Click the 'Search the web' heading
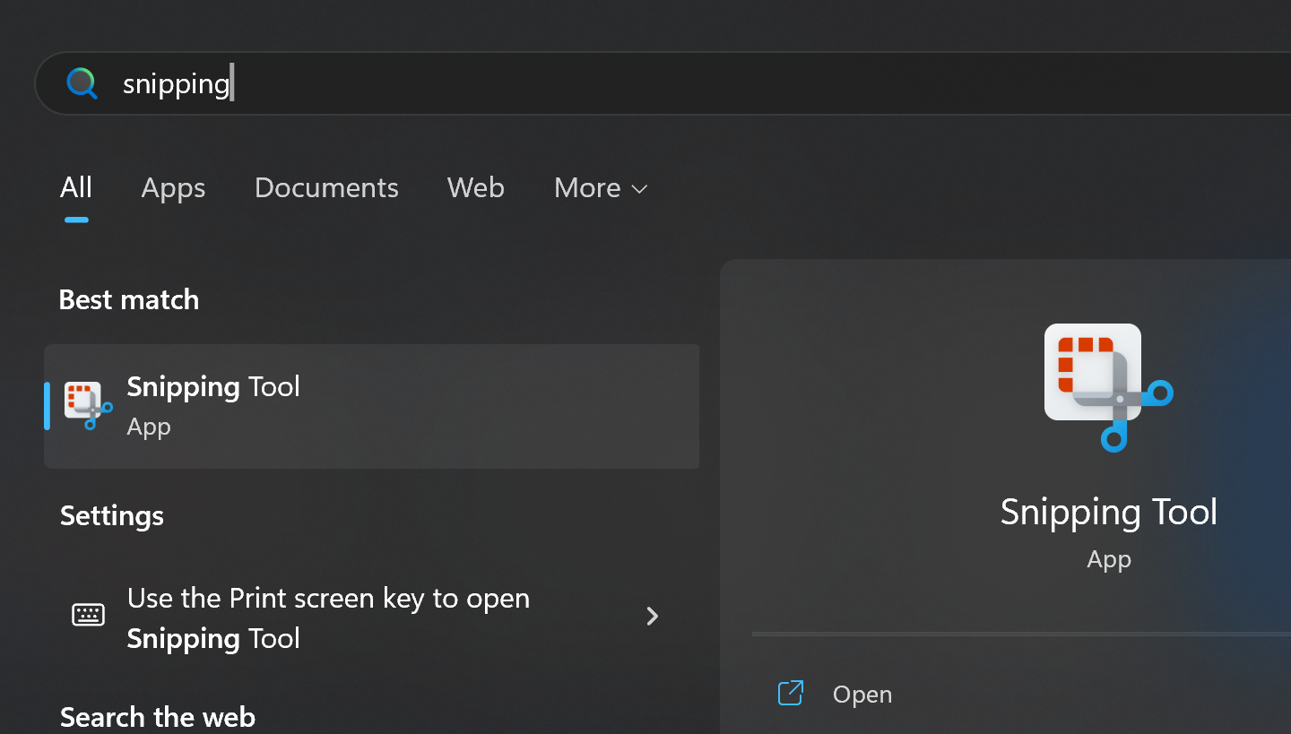The height and width of the screenshot is (734, 1291). 158,717
